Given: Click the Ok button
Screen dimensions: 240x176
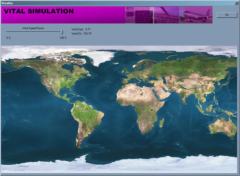Looking at the screenshot, I should 227,15.
